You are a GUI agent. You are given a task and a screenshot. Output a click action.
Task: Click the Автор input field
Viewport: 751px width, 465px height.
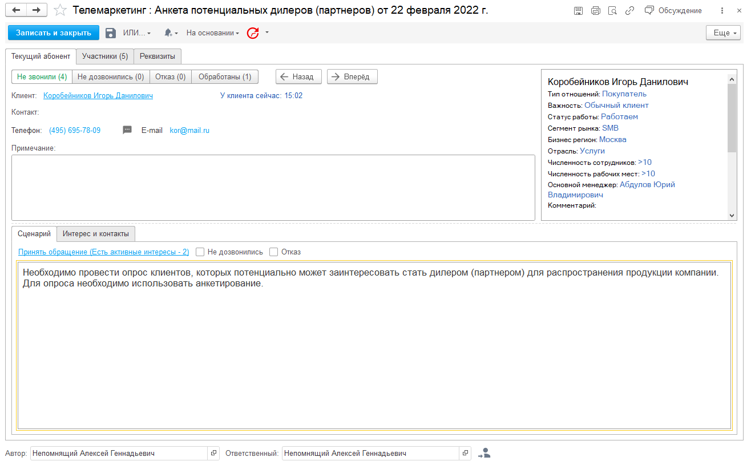pyautogui.click(x=119, y=453)
